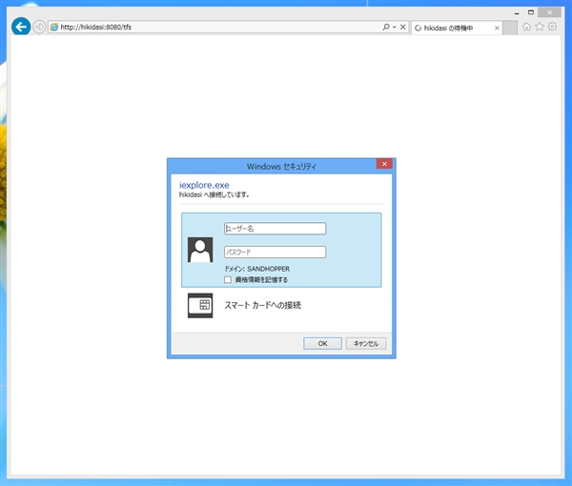Select the smart card icon
Screen dimensions: 572x486
(x=200, y=306)
